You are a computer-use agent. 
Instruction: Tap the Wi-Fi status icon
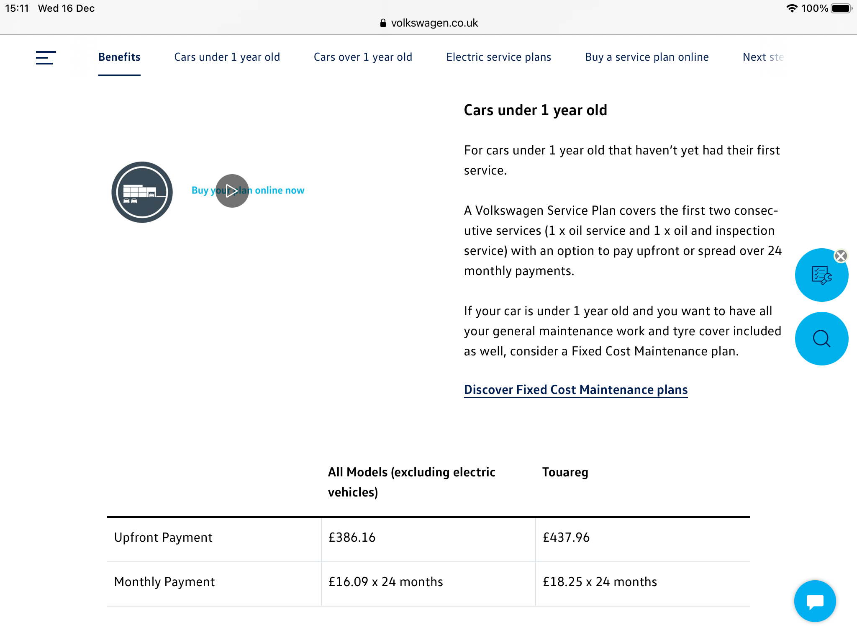[x=792, y=8]
